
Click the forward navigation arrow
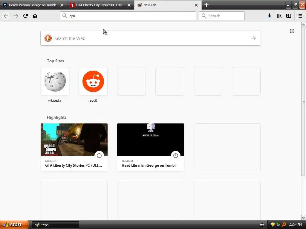pos(16,16)
